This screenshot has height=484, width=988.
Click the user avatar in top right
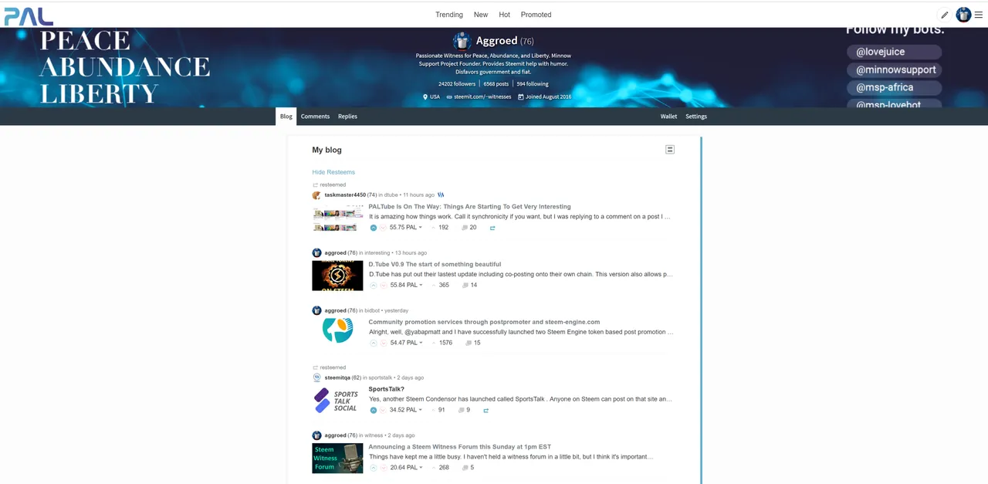963,15
